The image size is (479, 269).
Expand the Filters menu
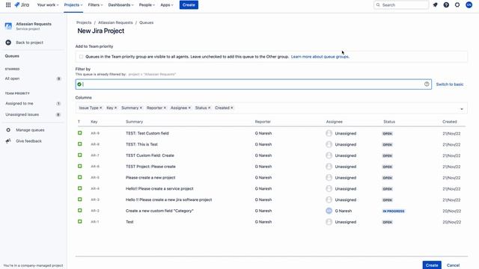[x=95, y=5]
